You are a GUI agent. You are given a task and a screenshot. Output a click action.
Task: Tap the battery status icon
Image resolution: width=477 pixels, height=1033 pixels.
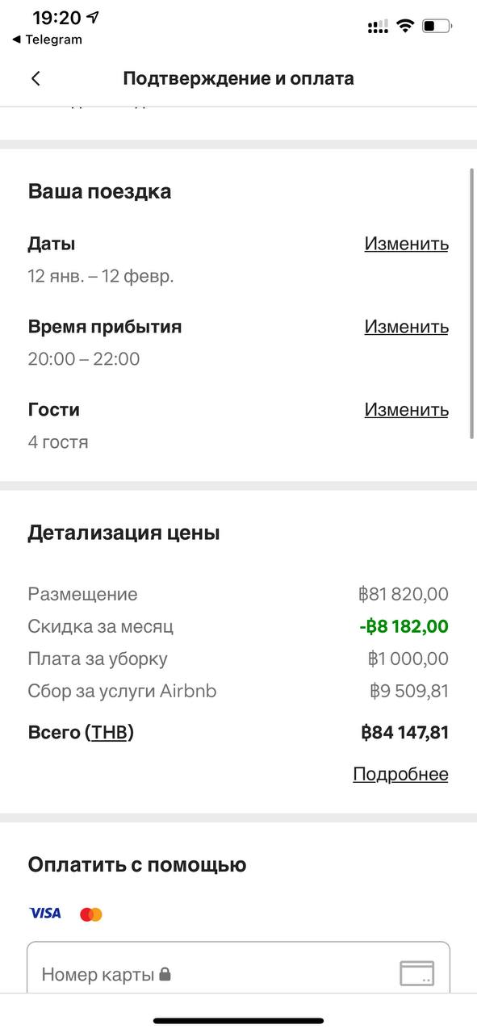[437, 26]
